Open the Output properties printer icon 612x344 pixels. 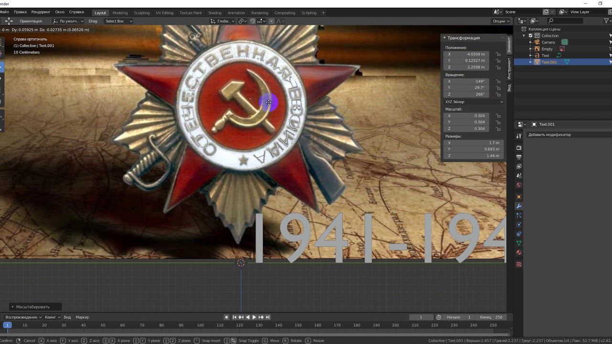519,157
